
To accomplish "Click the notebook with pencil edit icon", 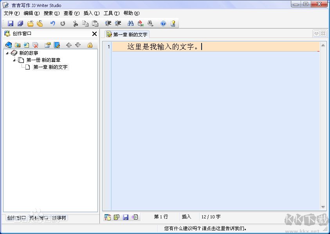I will coord(57,45).
